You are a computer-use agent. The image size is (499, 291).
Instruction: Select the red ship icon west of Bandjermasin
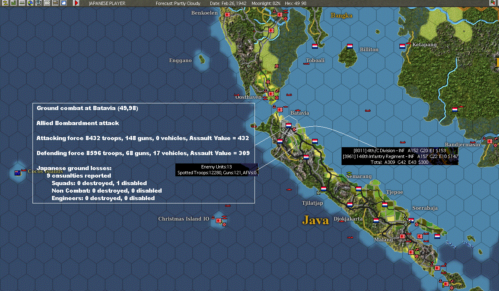tap(402, 142)
